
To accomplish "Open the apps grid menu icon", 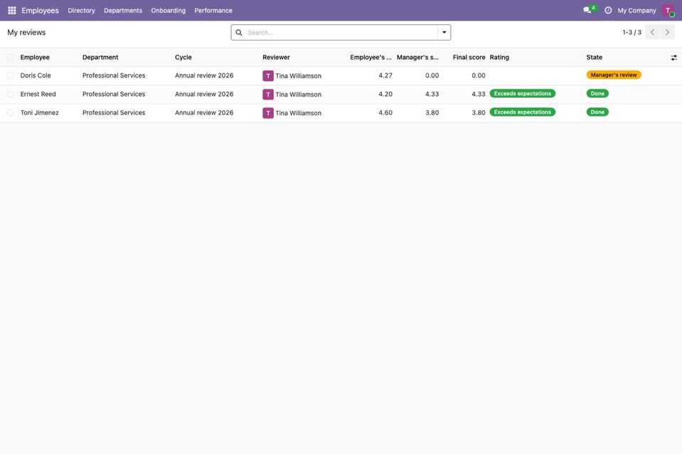I will point(12,11).
